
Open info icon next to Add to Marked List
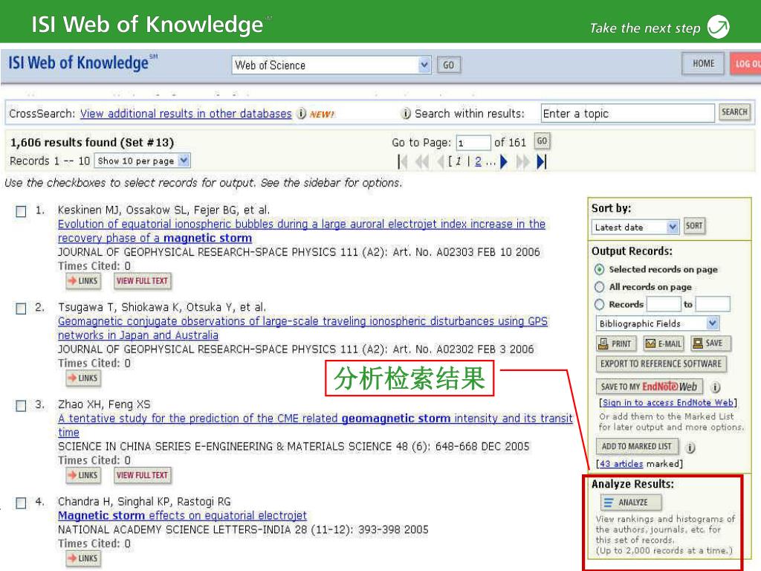click(x=690, y=447)
